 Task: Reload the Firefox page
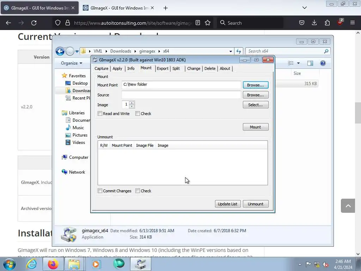point(34,23)
